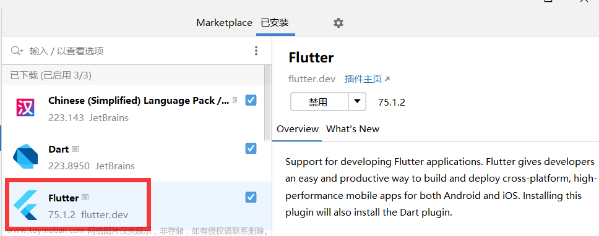Screen dimensions: 599x236
Task: Select the Chinese Language Pack plugin icon
Action: [25, 107]
